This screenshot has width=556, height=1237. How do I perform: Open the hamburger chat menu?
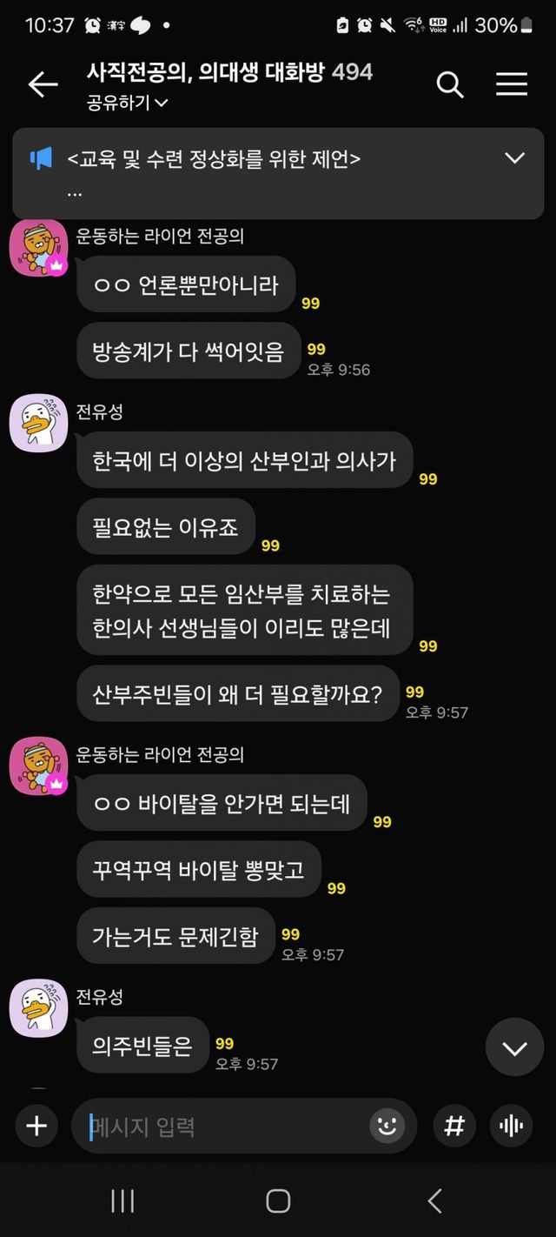tap(512, 84)
